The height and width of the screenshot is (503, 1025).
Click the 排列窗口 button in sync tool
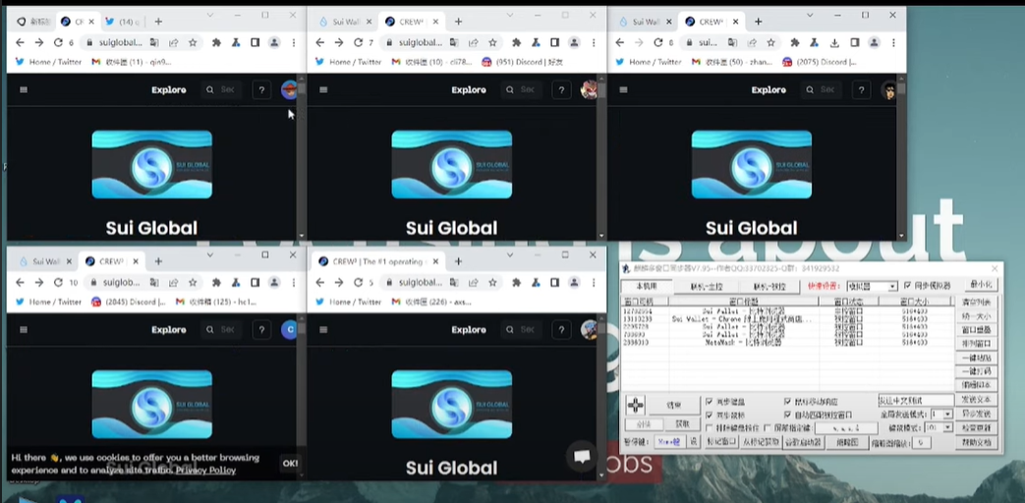pos(977,344)
